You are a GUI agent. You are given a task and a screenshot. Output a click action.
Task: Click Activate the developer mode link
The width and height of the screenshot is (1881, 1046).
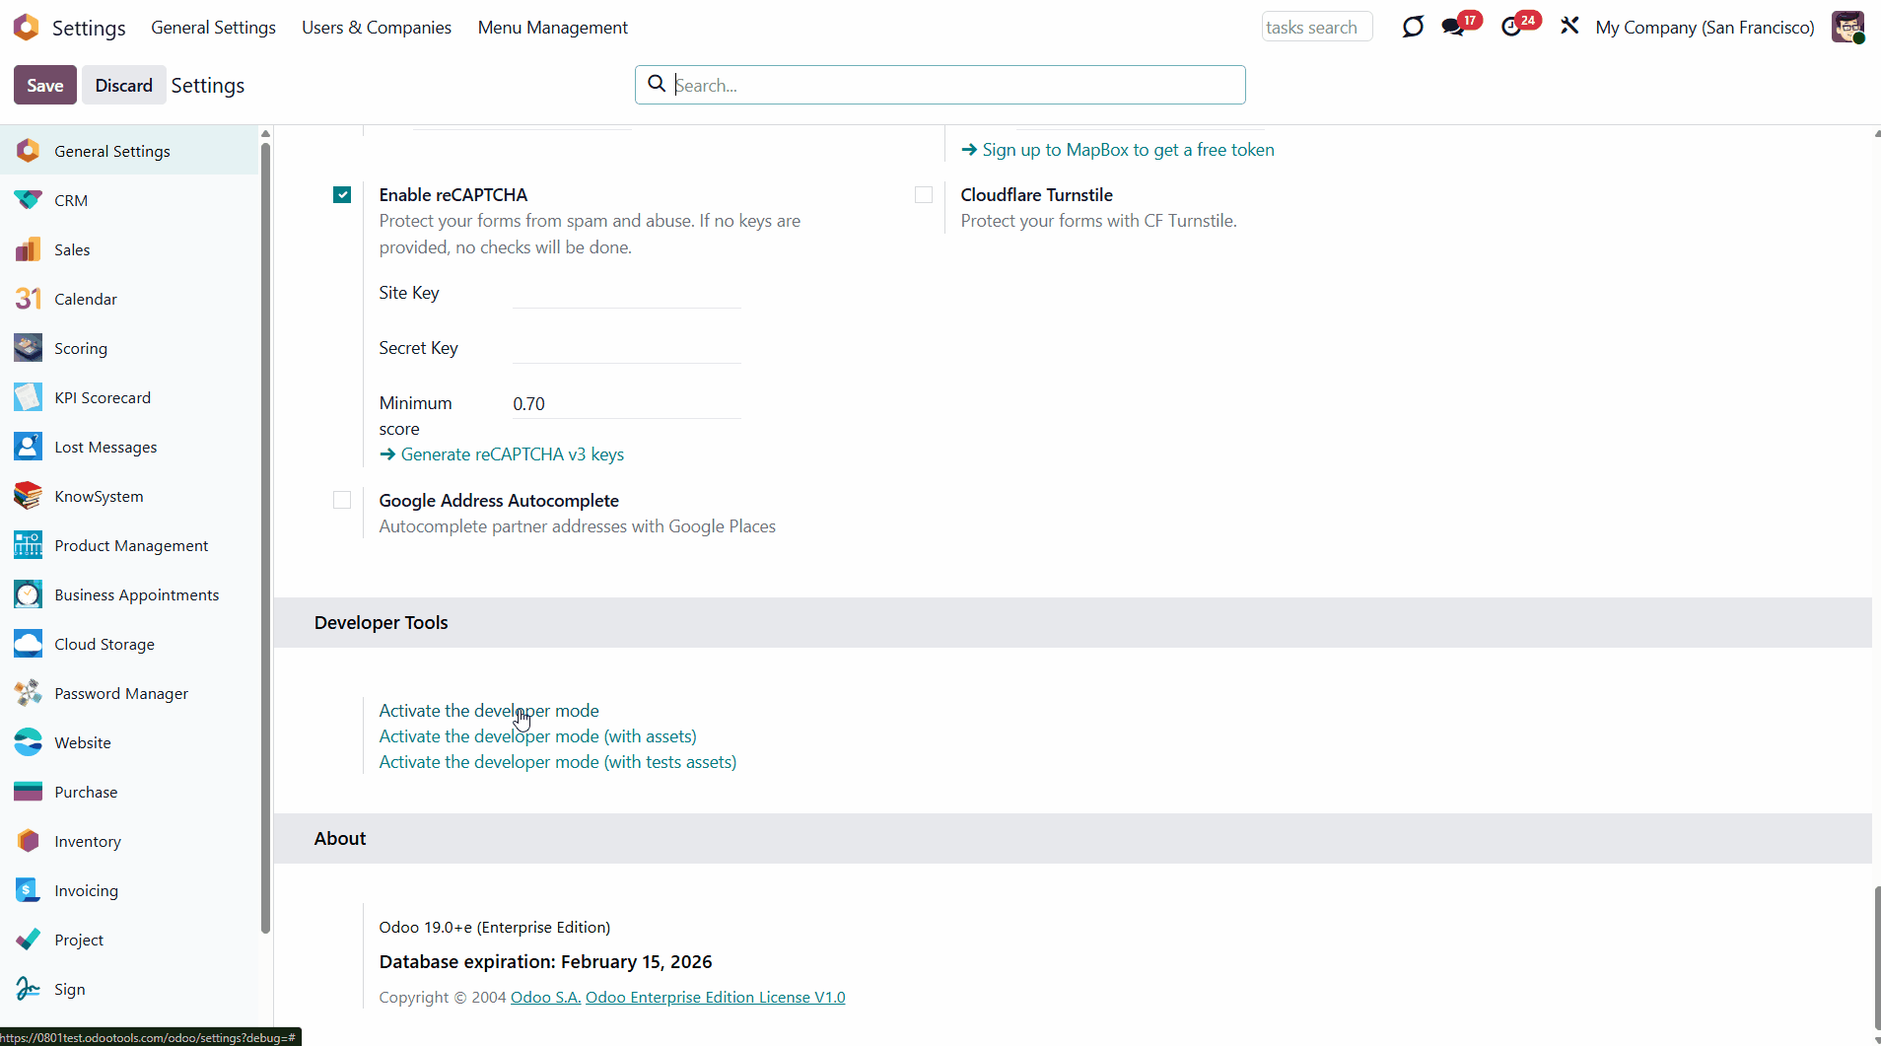click(x=489, y=711)
